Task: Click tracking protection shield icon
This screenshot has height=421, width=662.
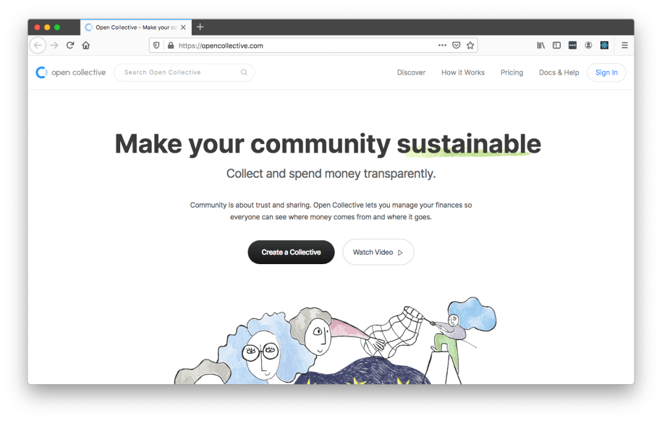Action: coord(156,45)
